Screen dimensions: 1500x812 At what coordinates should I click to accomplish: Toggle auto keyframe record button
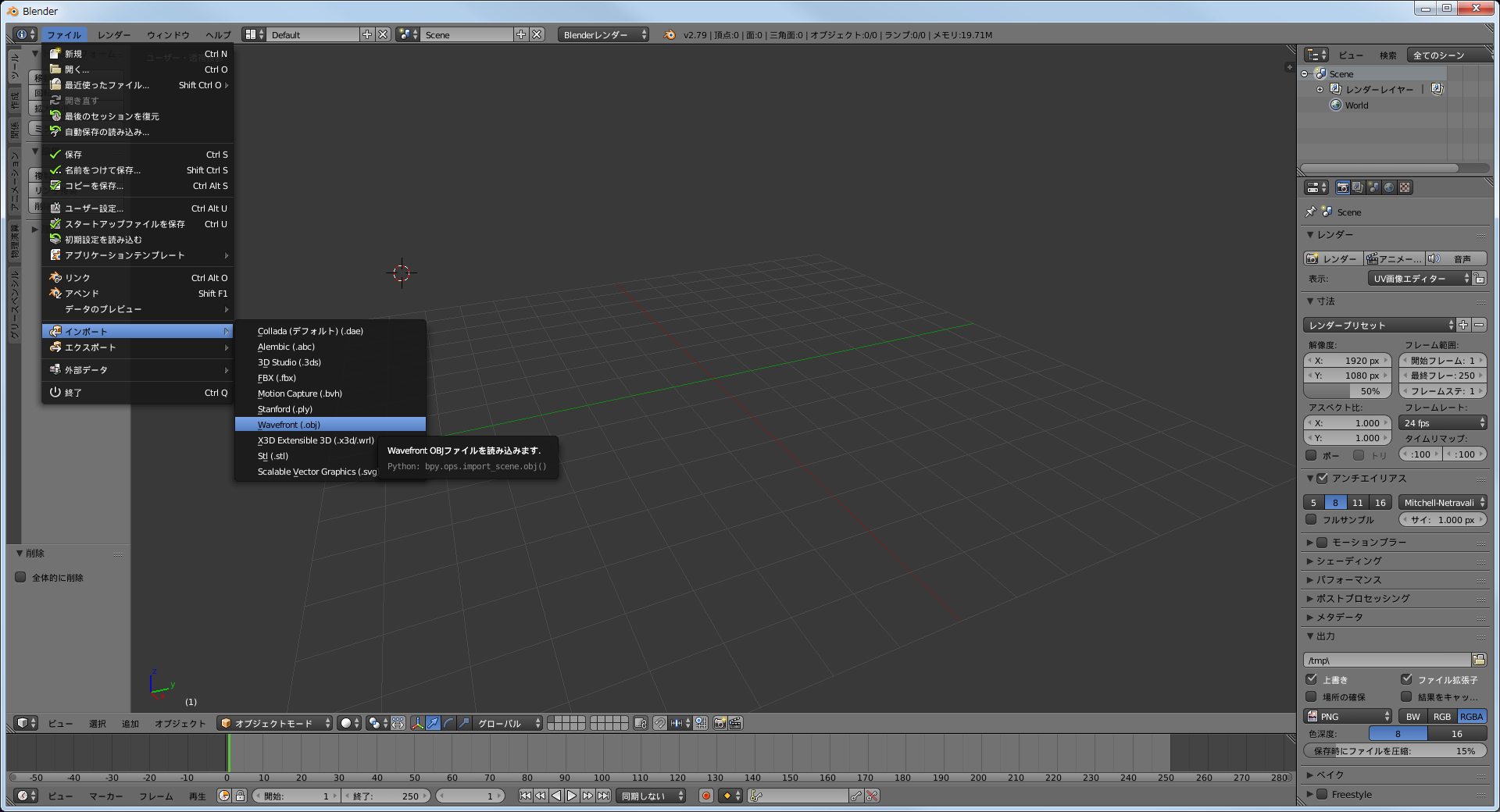tap(706, 796)
